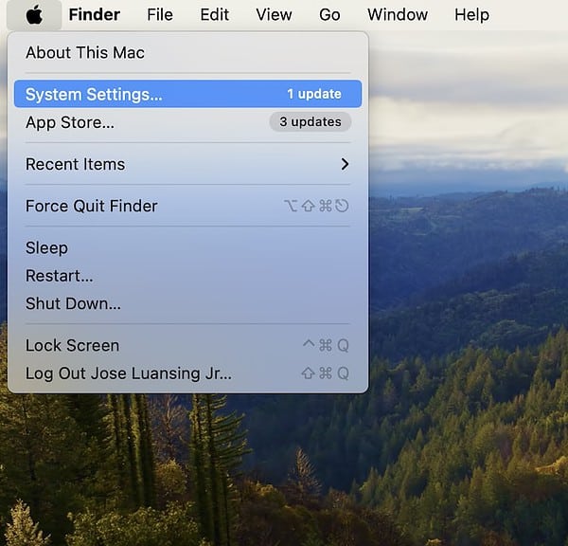
Task: Select Force Quit Finder
Action: pos(92,206)
